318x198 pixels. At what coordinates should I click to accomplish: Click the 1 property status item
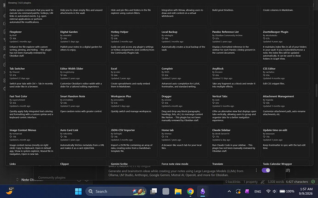coord(250,182)
